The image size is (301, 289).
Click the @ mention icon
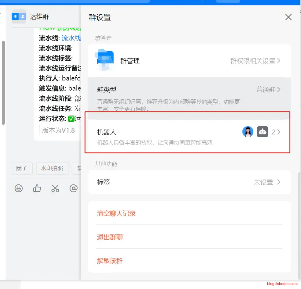(74, 188)
